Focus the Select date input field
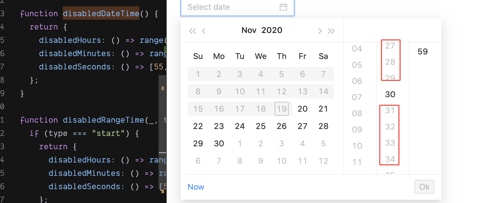Screen dimensions: 493x203 pos(237,7)
